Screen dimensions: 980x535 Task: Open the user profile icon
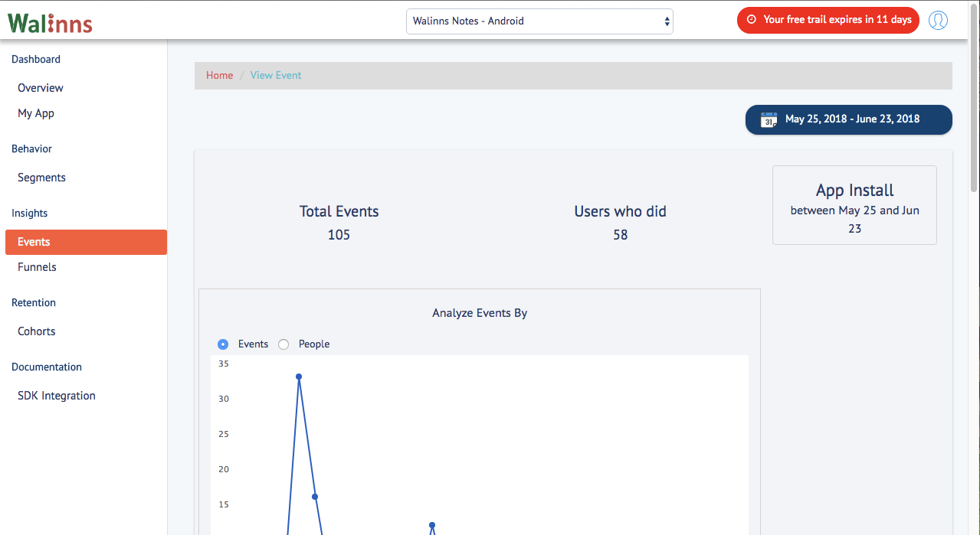[938, 20]
